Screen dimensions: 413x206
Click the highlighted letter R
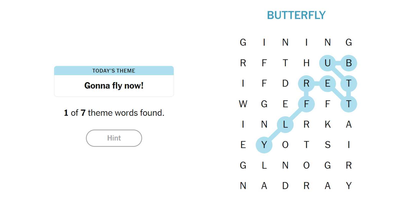pyautogui.click(x=306, y=83)
